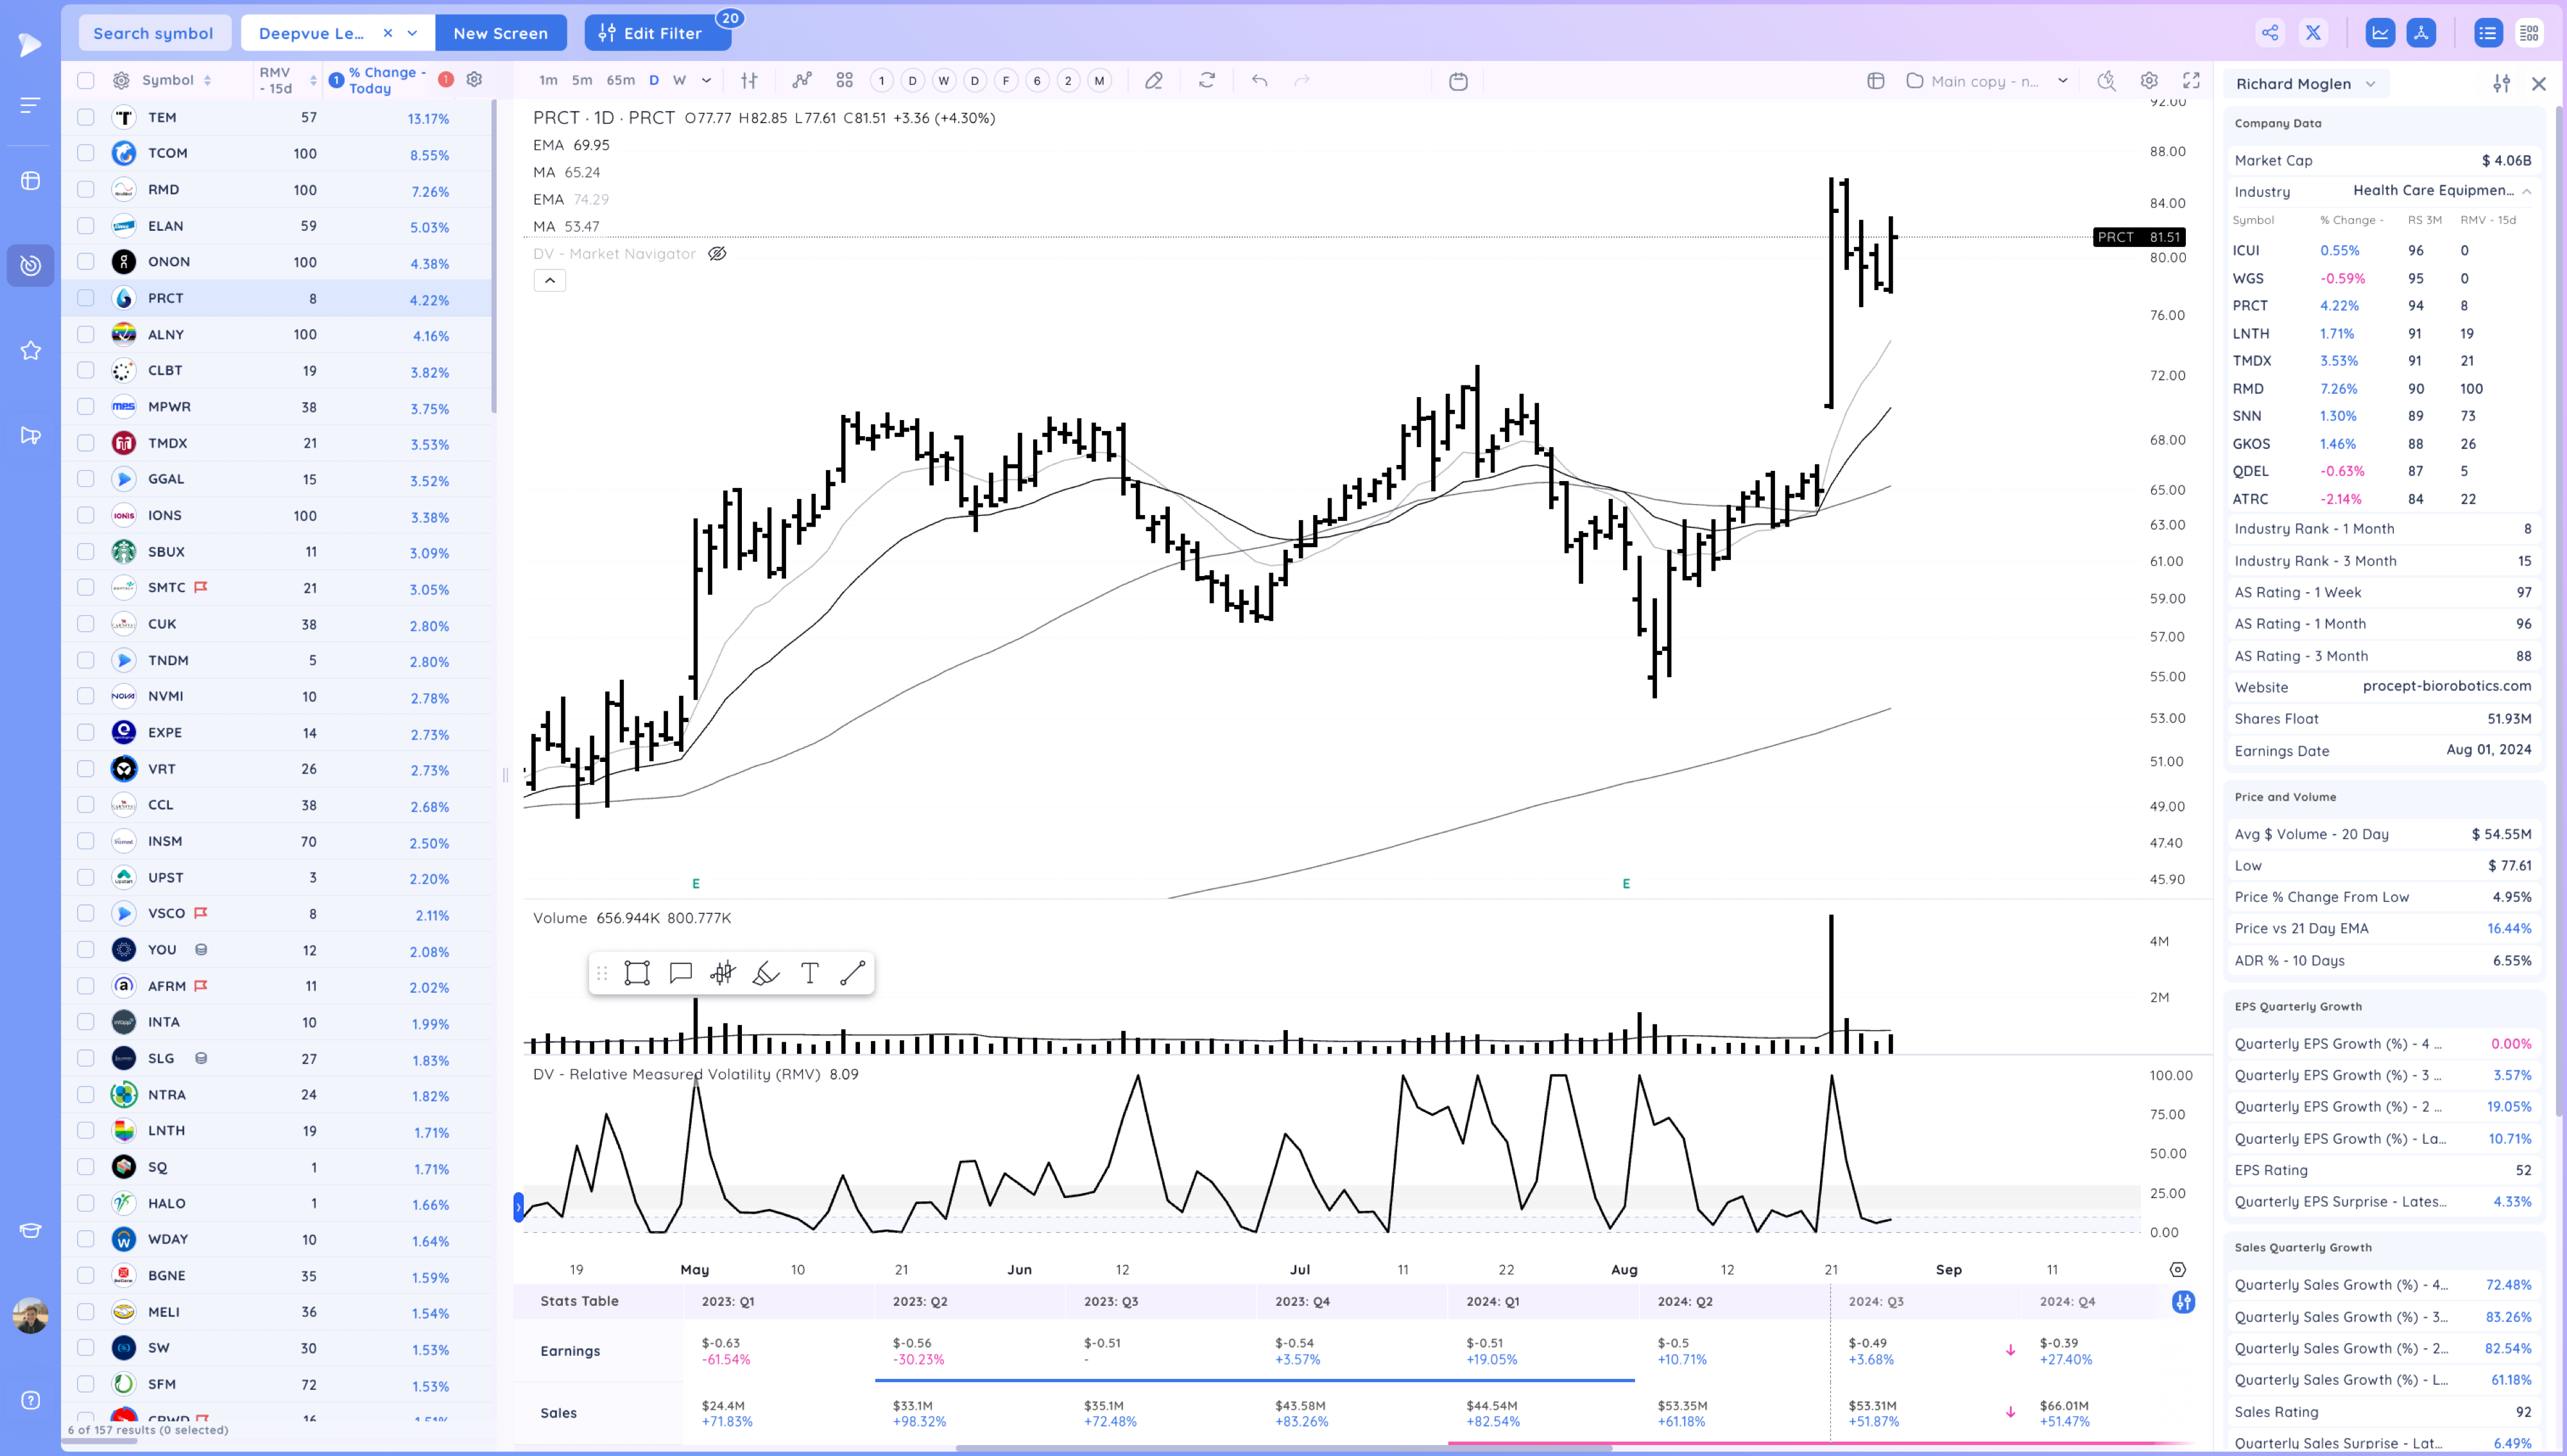Check the select-all checkbox in header
The image size is (2567, 1456).
click(x=86, y=81)
